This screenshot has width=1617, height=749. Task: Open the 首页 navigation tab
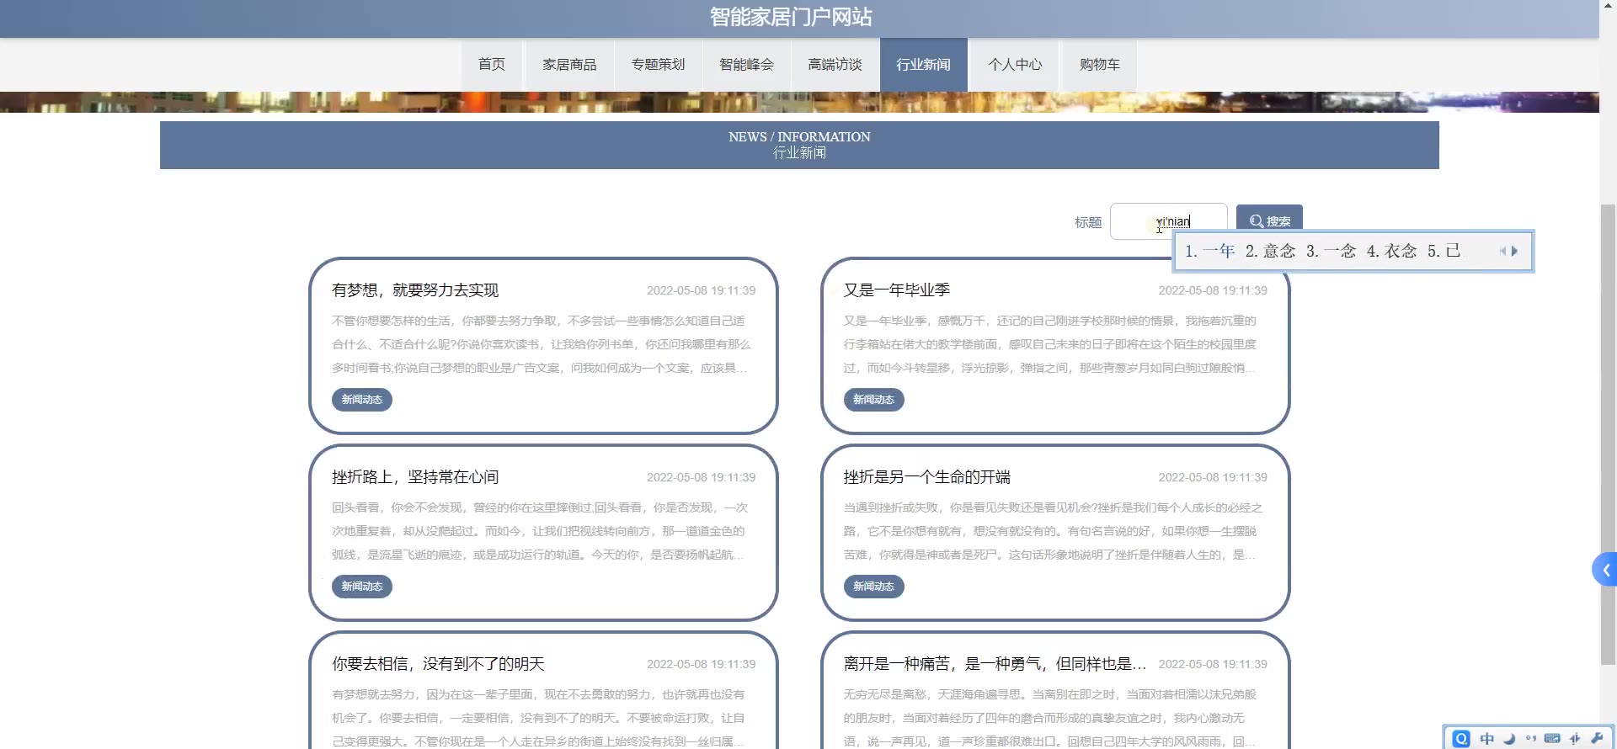pyautogui.click(x=492, y=65)
